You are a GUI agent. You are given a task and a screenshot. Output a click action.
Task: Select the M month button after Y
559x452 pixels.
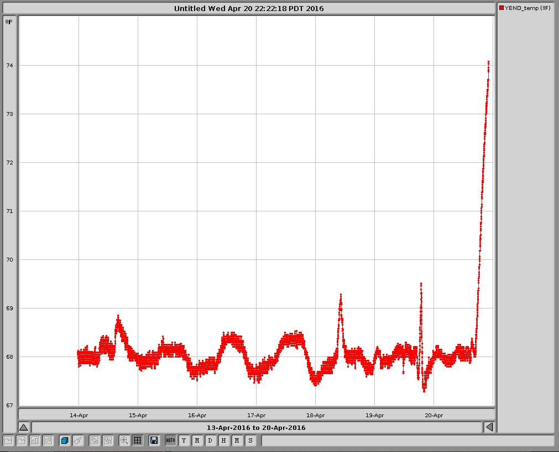pos(197,440)
